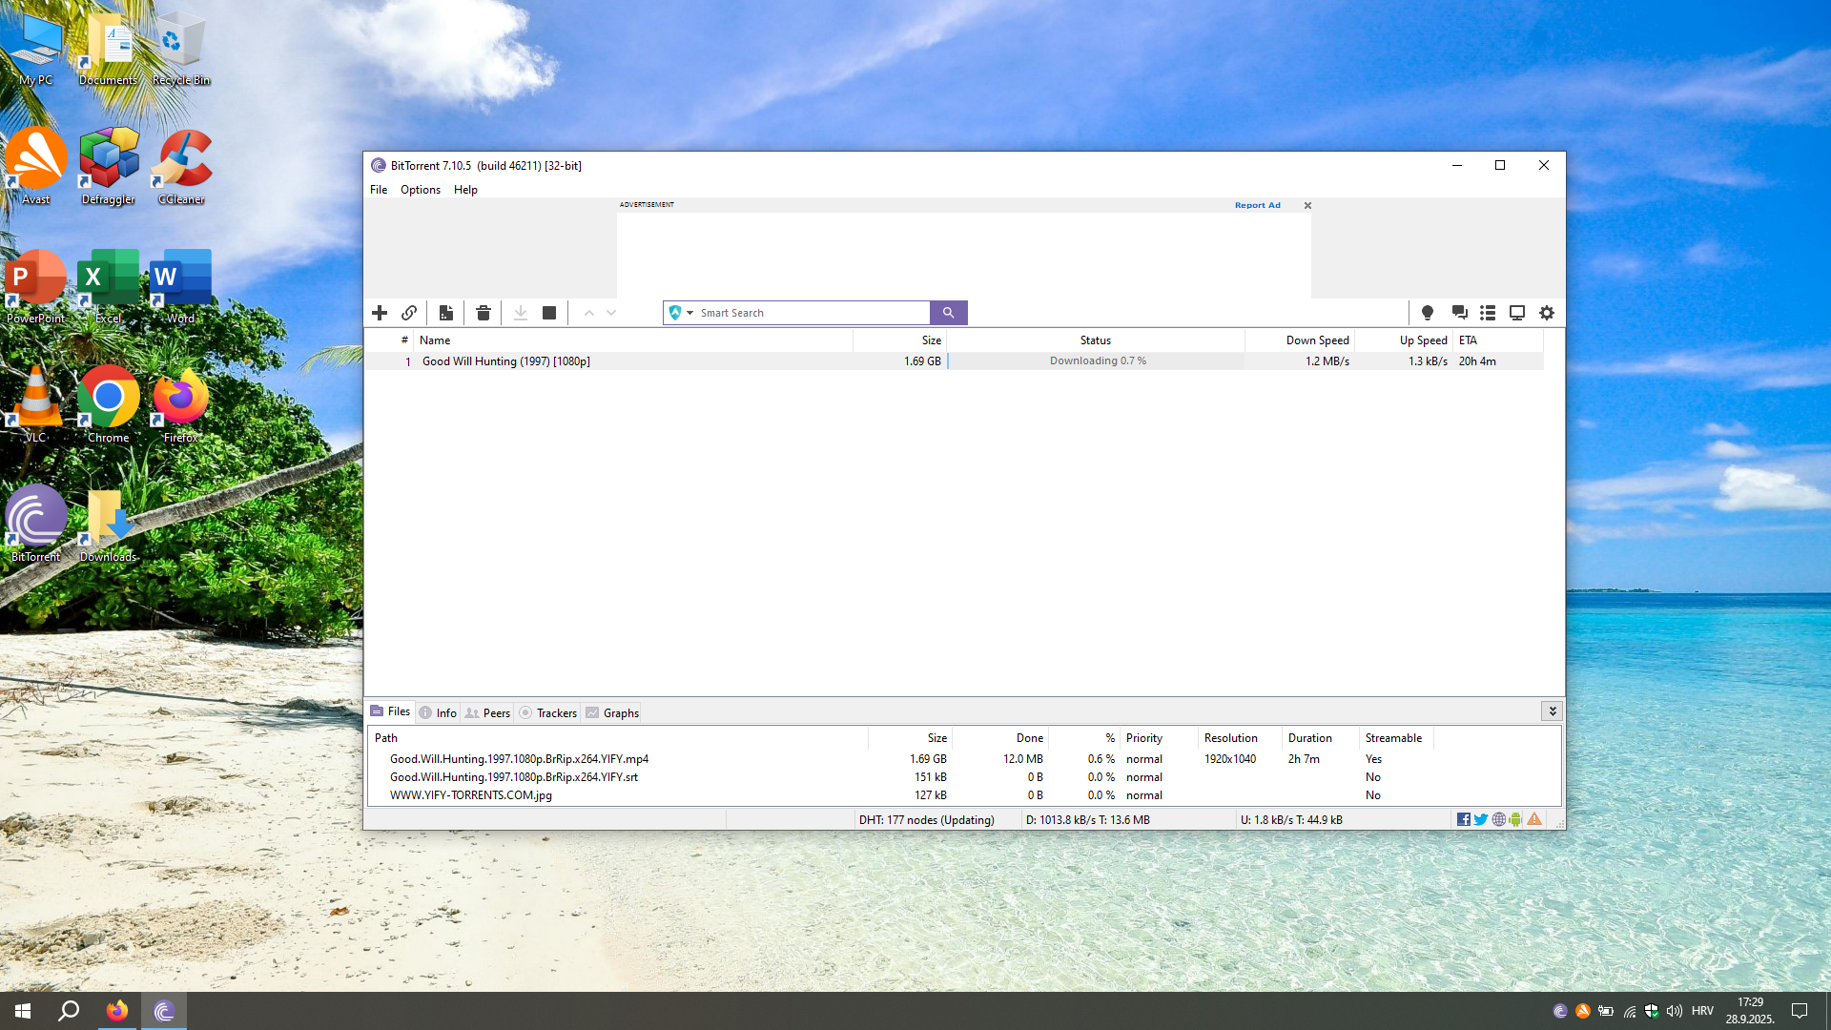Screen dimensions: 1831x1030
Task: Open Windows taskbar search
Action: (69, 1011)
